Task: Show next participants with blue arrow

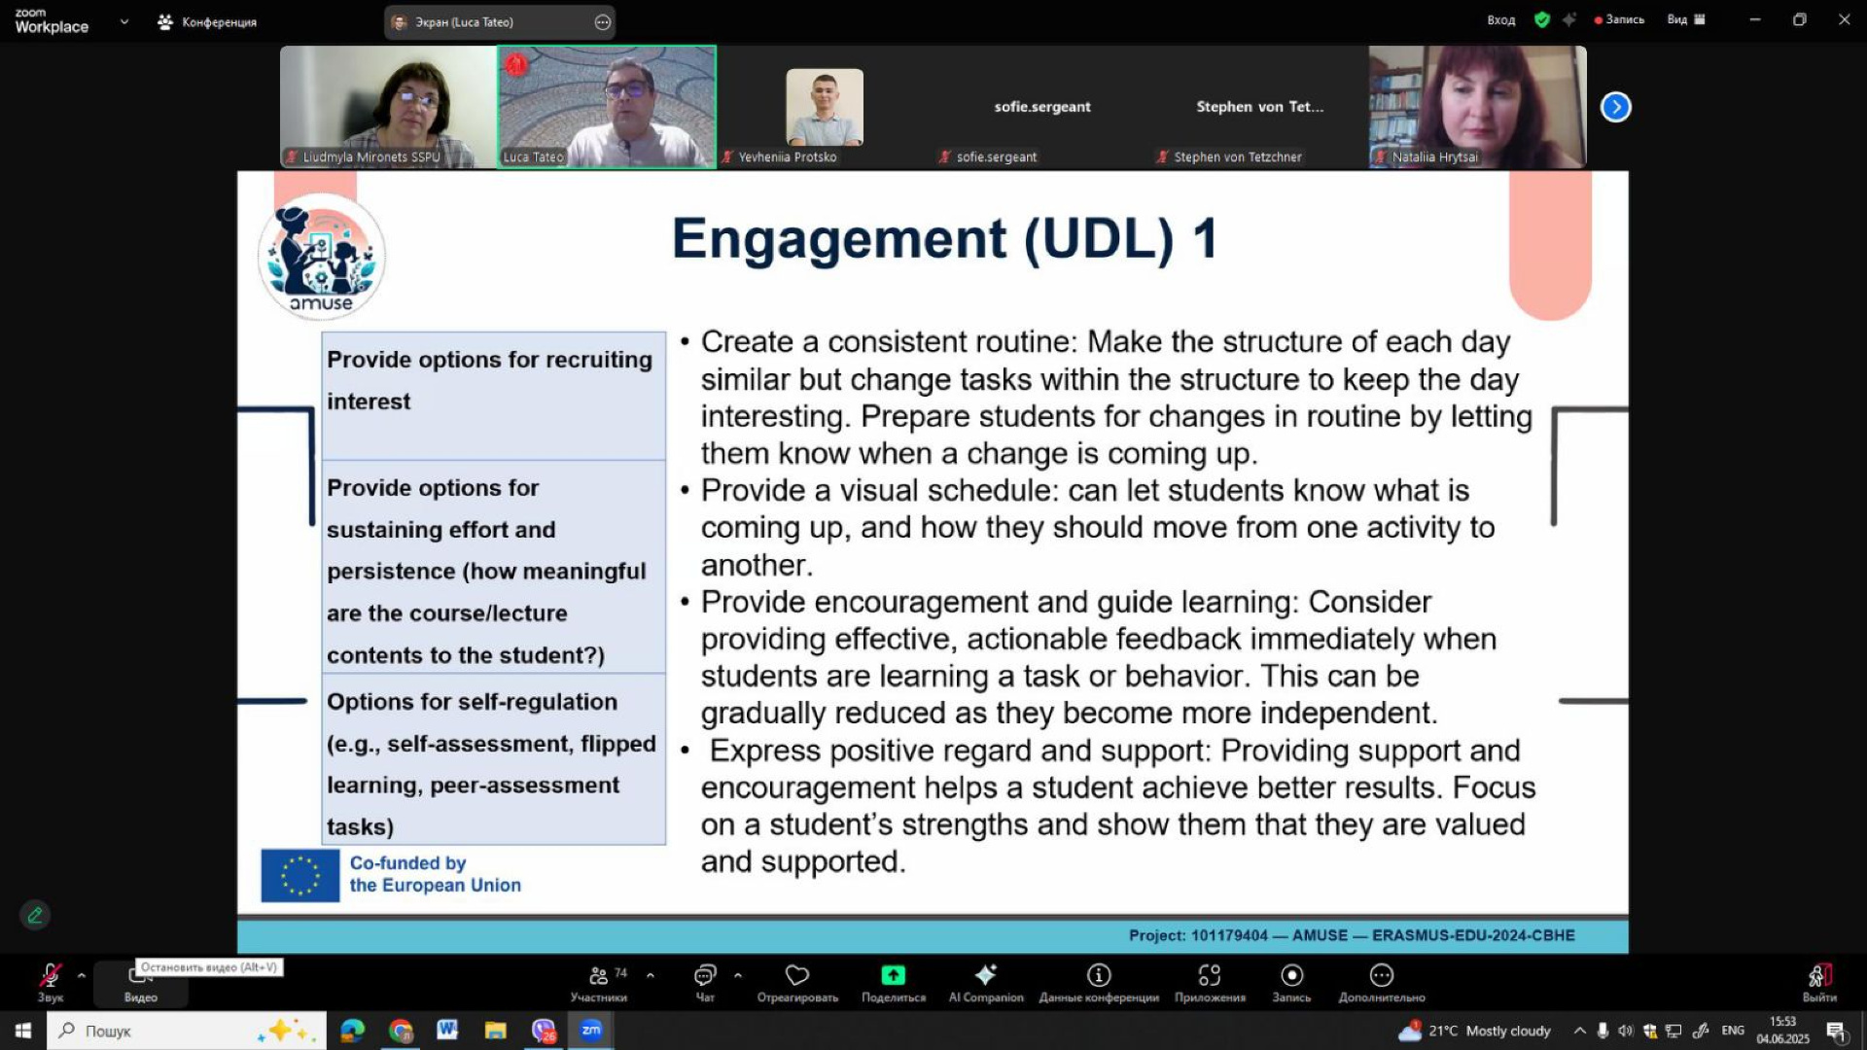Action: [x=1616, y=107]
